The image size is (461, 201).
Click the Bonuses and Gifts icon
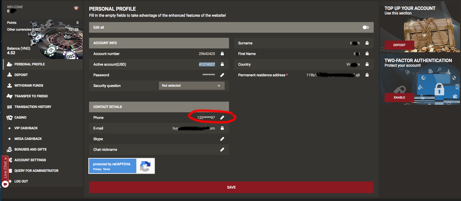tap(9, 149)
